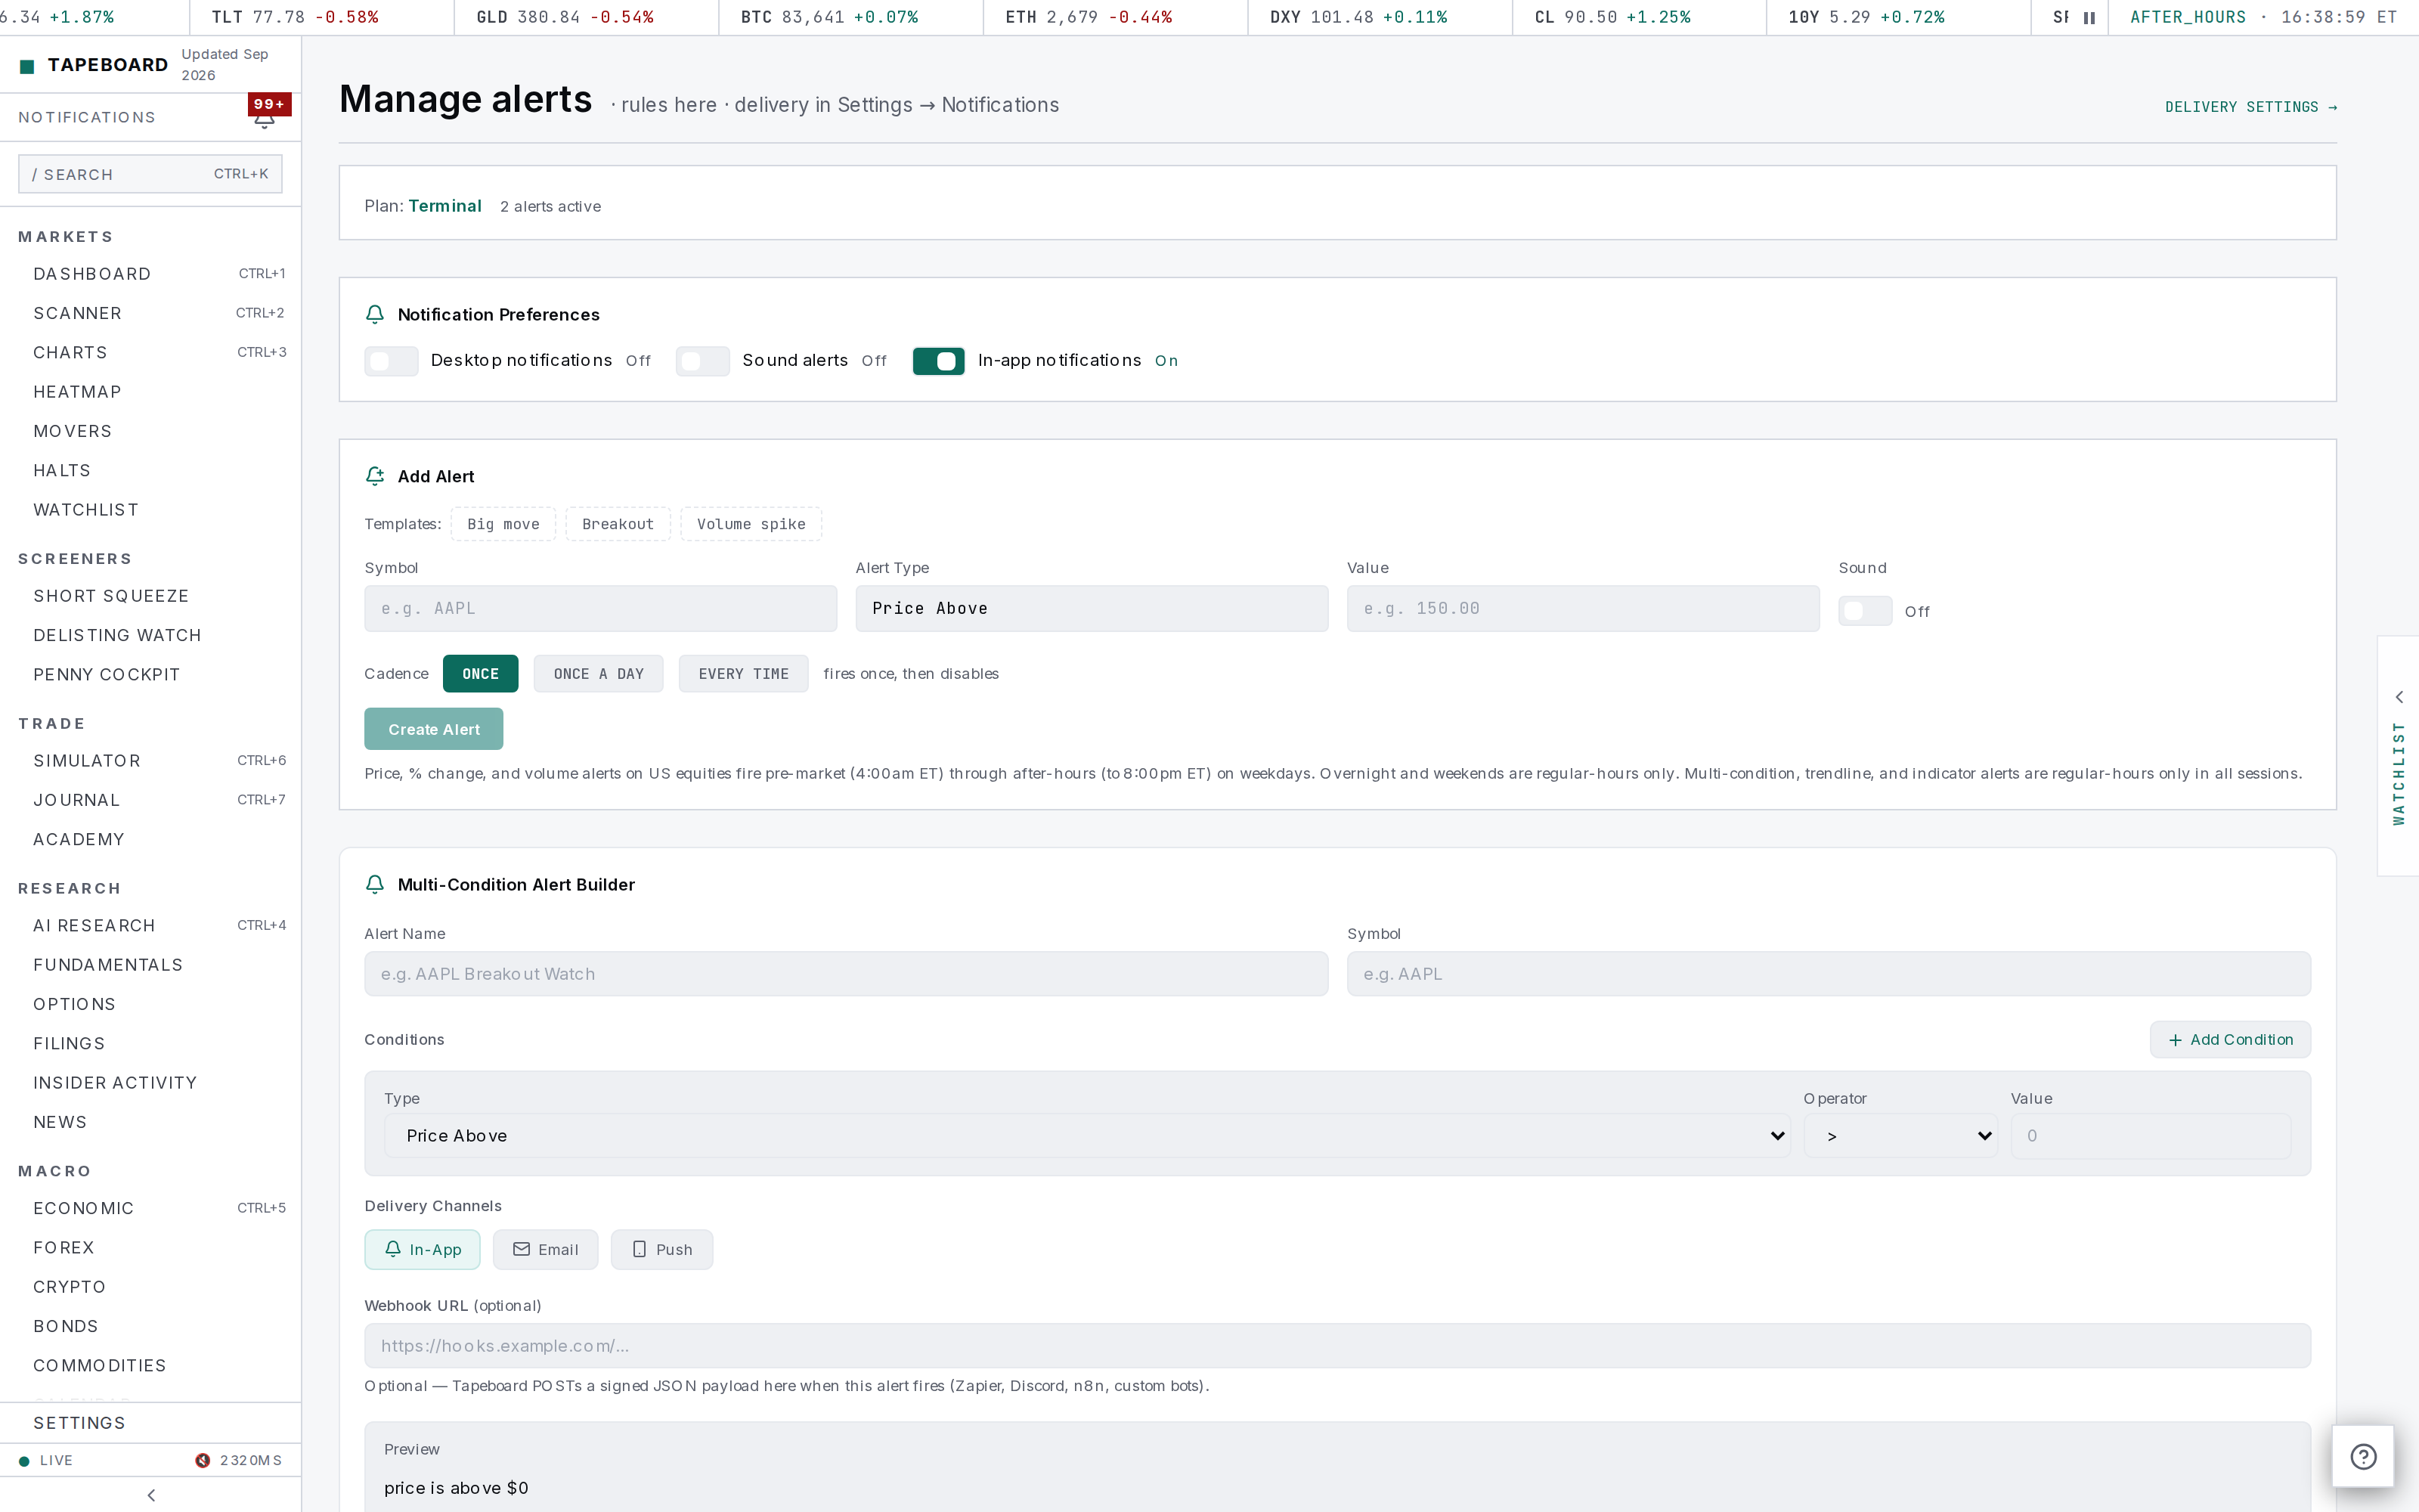Viewport: 2419px width, 1512px height.
Task: Click the Alert Name input field
Action: [x=847, y=974]
